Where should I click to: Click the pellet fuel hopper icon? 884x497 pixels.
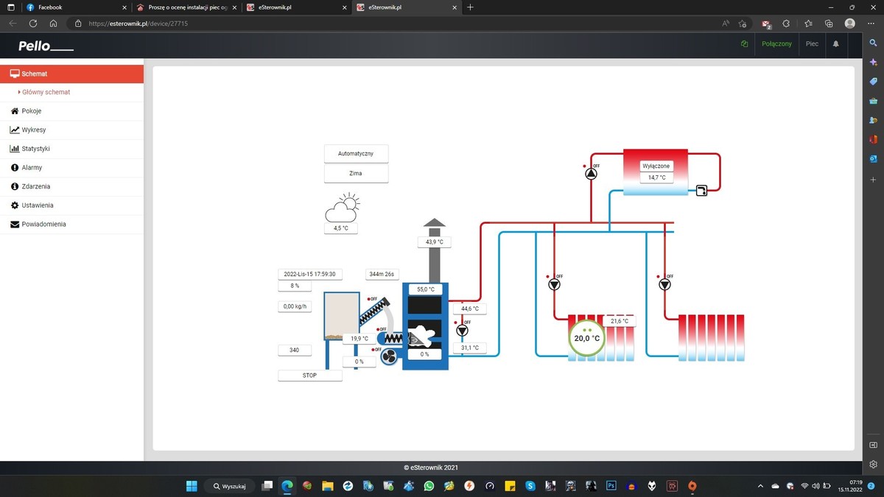coord(340,316)
